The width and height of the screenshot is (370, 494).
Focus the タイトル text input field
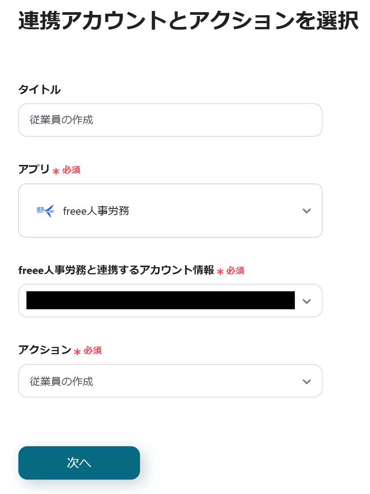coord(170,120)
